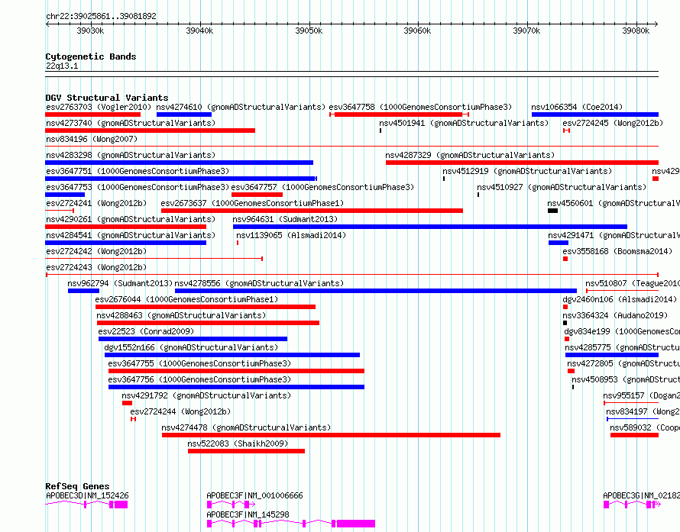Viewport: 680px width, 532px height.
Task: Click nsv4274478 gnomAD variant label
Action: coord(246,427)
